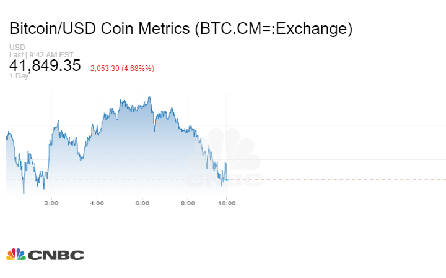
Task: Click the BTC.CM=:Exchange ticker symbol in the title
Action: (275, 28)
